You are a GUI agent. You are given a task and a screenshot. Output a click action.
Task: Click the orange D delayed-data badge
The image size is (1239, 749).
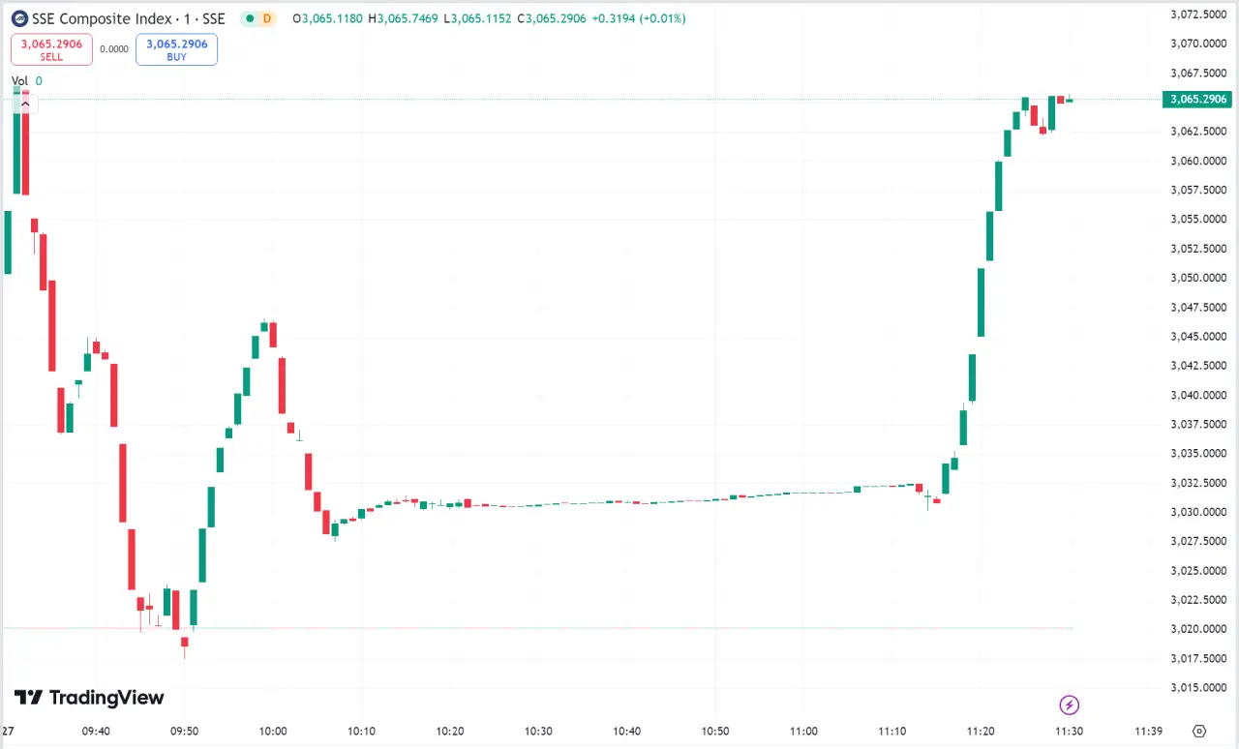click(268, 18)
